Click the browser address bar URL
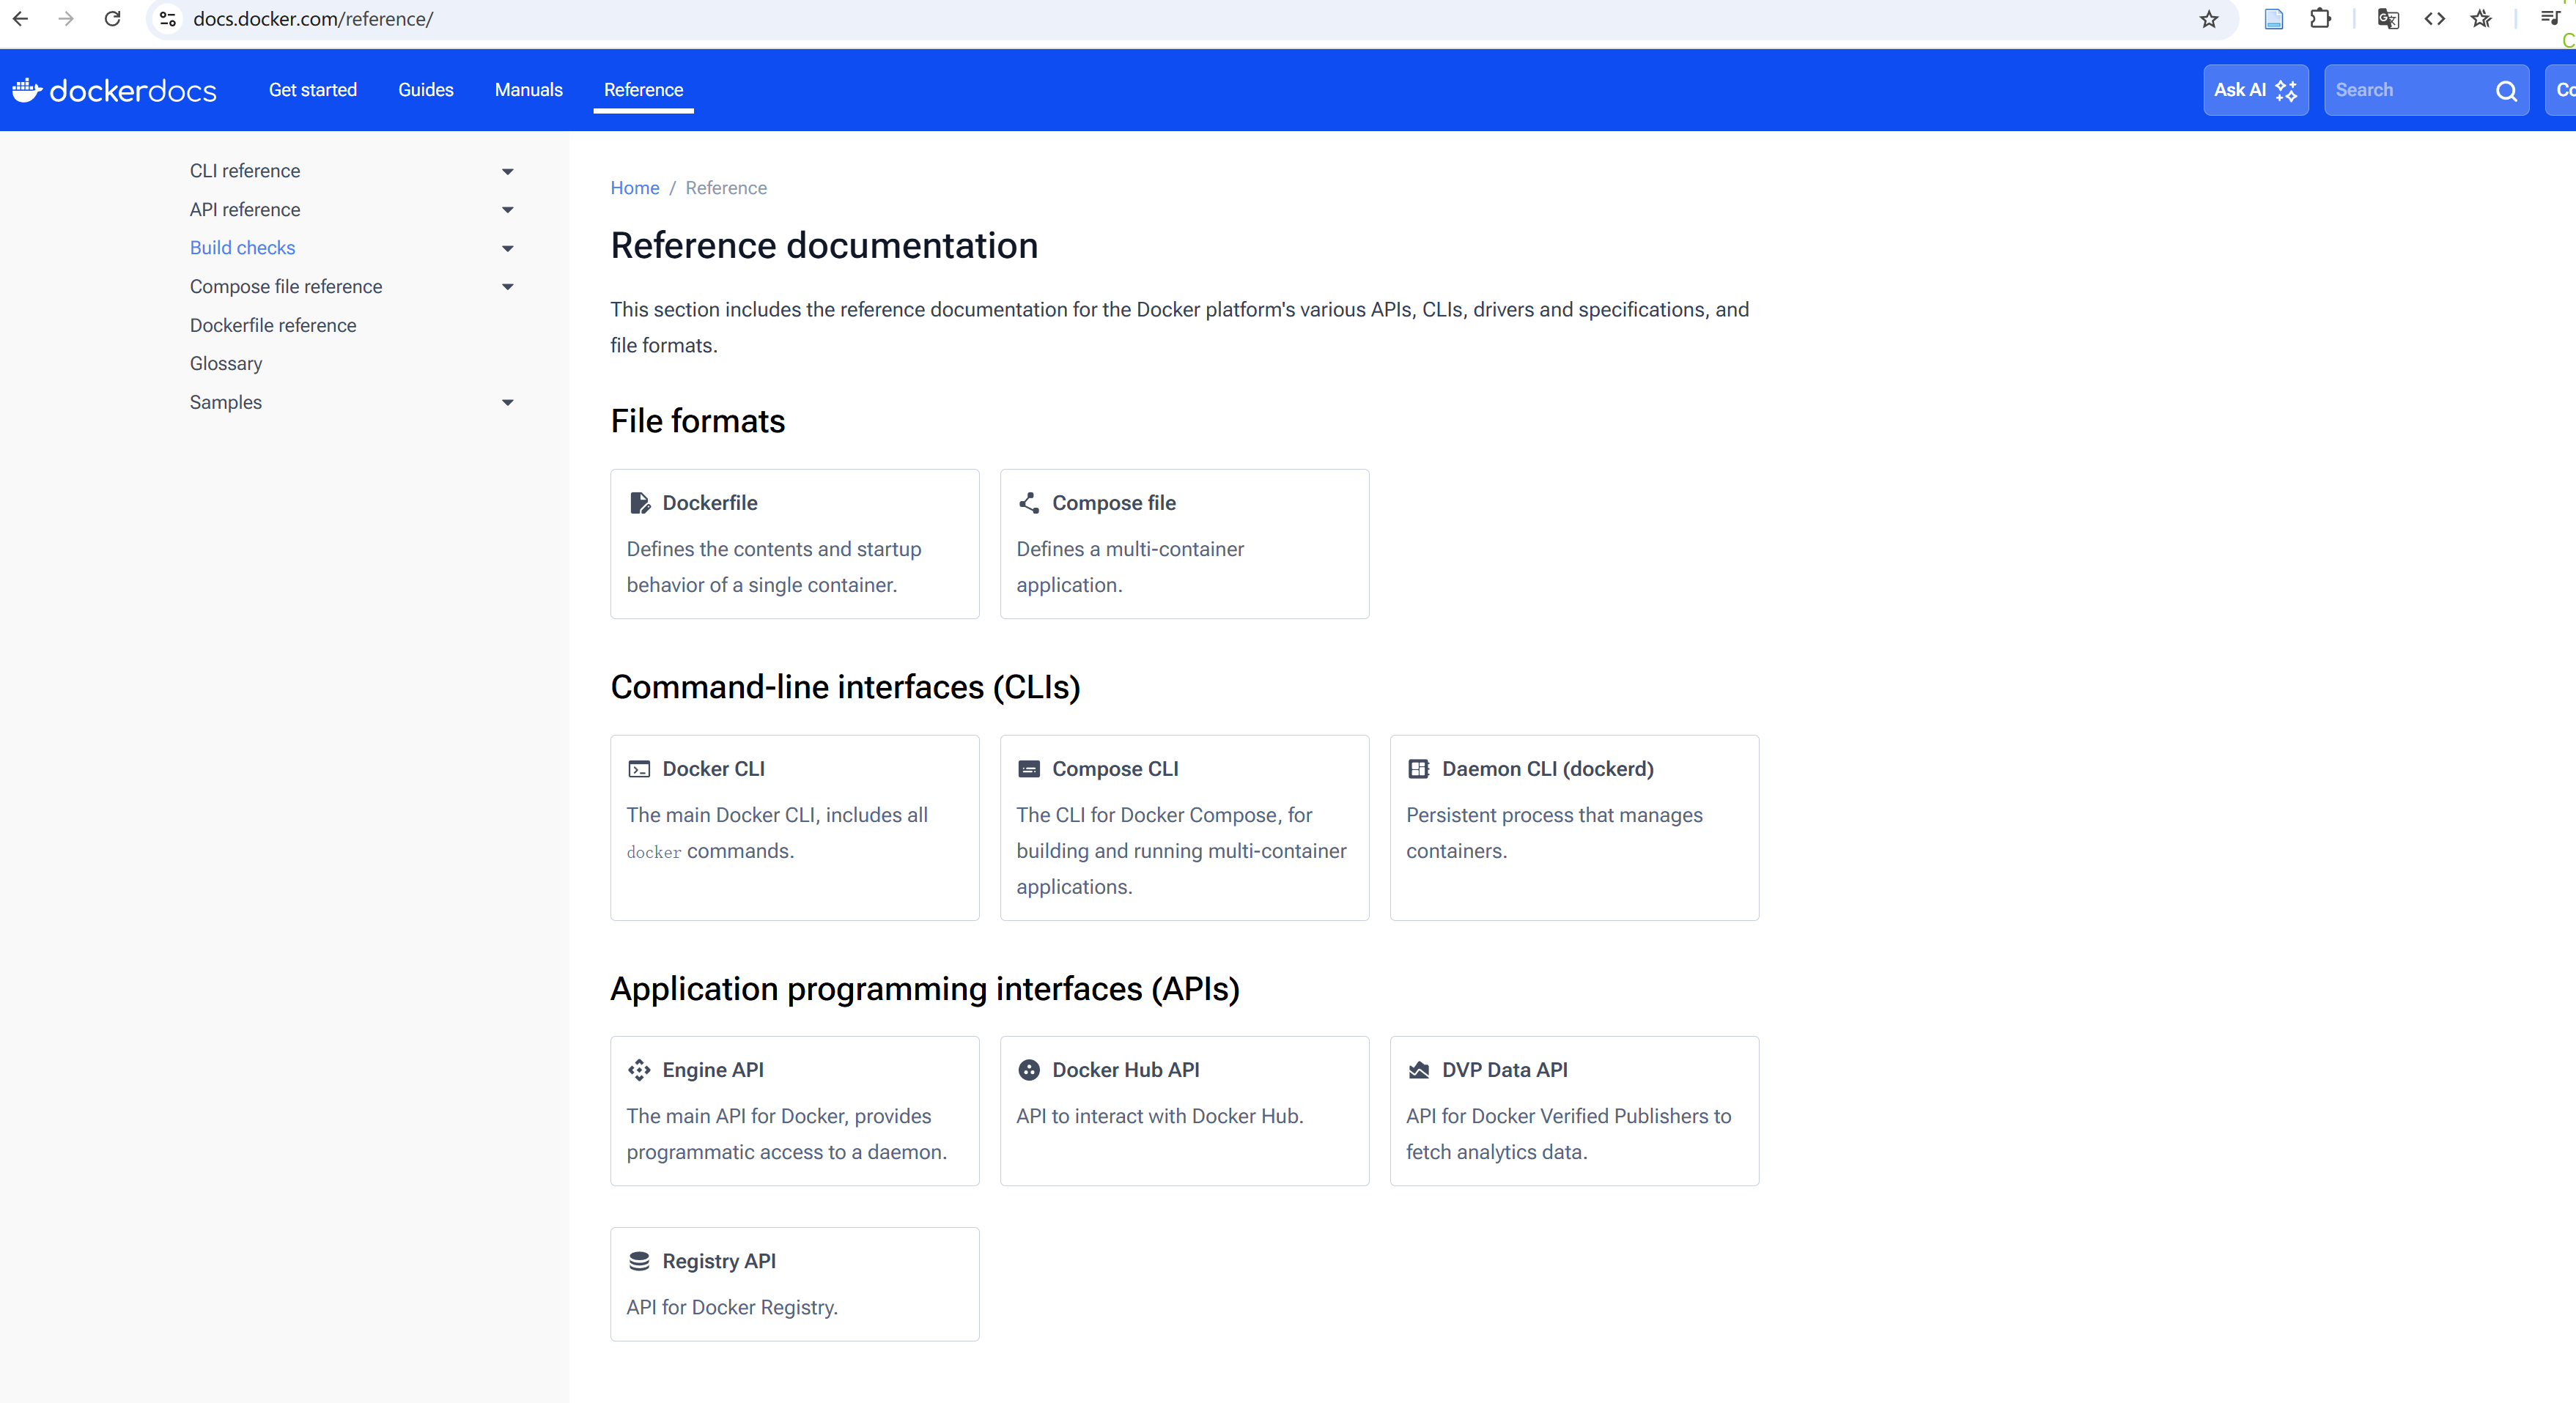Viewport: 2576px width, 1403px height. [313, 19]
